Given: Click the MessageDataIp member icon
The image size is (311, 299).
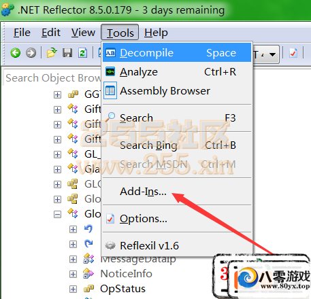Looking at the screenshot, I should coord(88,259).
